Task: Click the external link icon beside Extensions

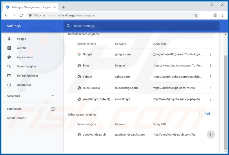Action: tap(52, 109)
